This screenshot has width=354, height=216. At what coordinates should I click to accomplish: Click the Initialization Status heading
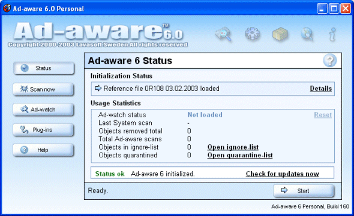tap(121, 76)
